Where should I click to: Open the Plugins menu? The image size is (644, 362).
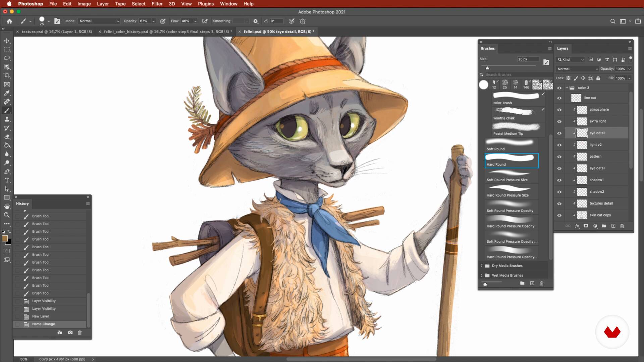pos(206,4)
